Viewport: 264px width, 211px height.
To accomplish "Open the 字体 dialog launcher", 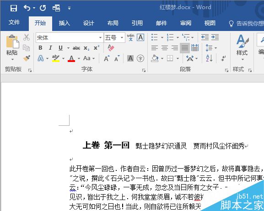I will (144, 71).
